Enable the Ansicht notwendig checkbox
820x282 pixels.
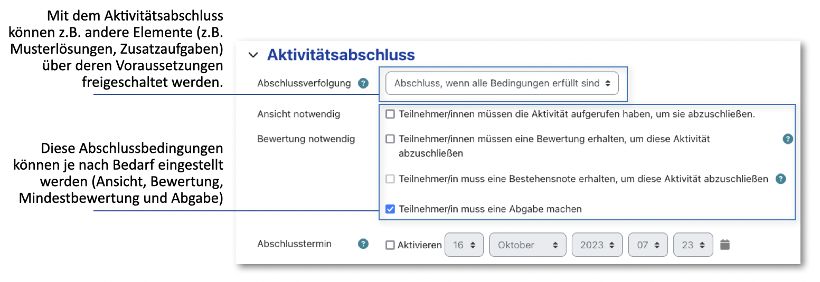point(390,114)
